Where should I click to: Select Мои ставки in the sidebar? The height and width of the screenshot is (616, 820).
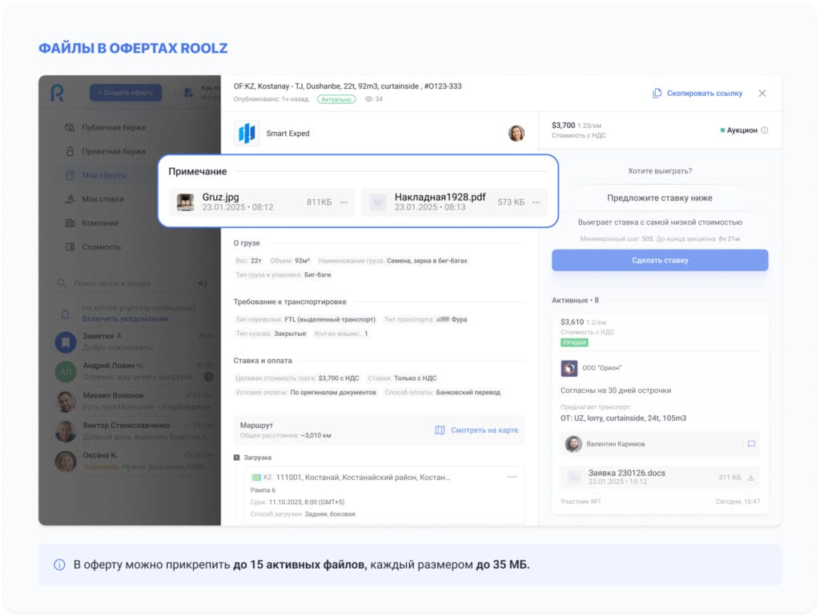(x=102, y=199)
